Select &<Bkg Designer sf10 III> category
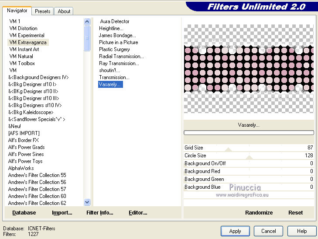 pos(34,98)
